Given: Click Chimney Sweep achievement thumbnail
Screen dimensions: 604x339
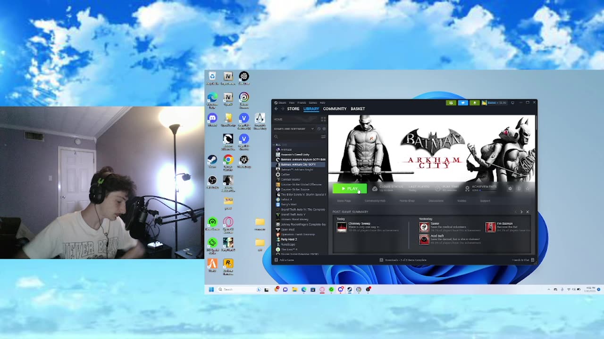Looking at the screenshot, I should click(x=342, y=227).
